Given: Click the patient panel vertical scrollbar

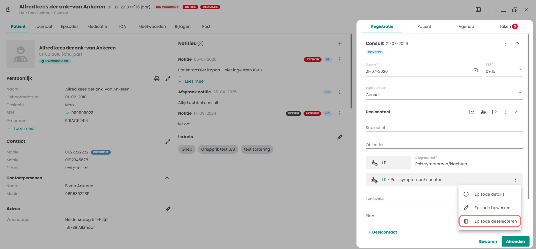Looking at the screenshot, I should coord(351,71).
